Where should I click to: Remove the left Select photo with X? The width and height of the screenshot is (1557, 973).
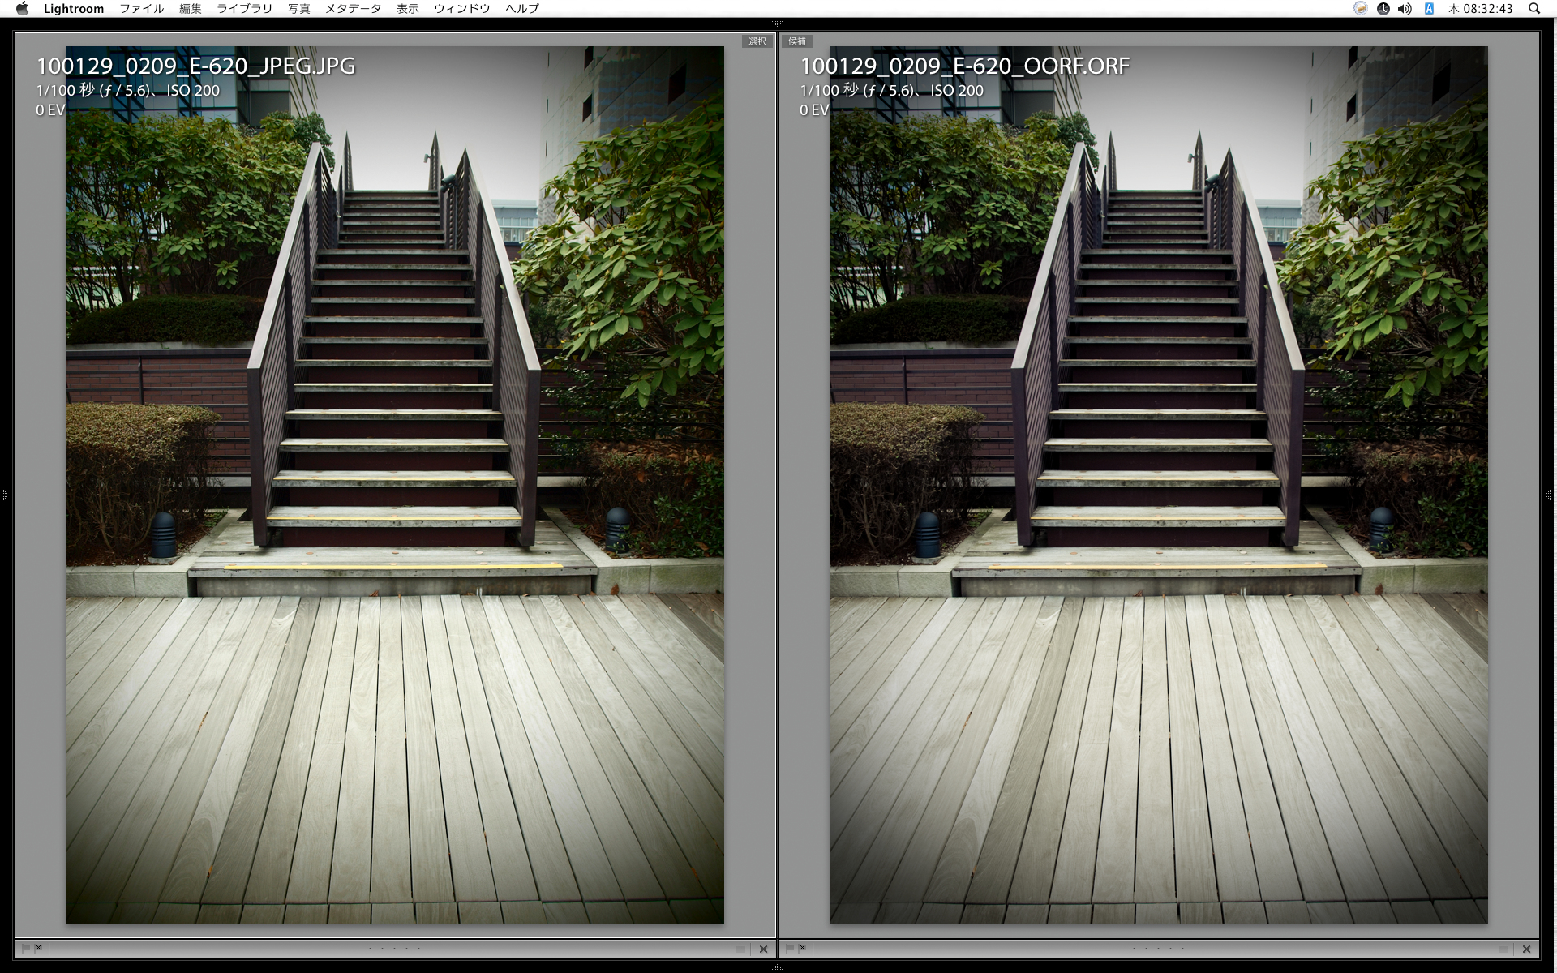coord(763,949)
